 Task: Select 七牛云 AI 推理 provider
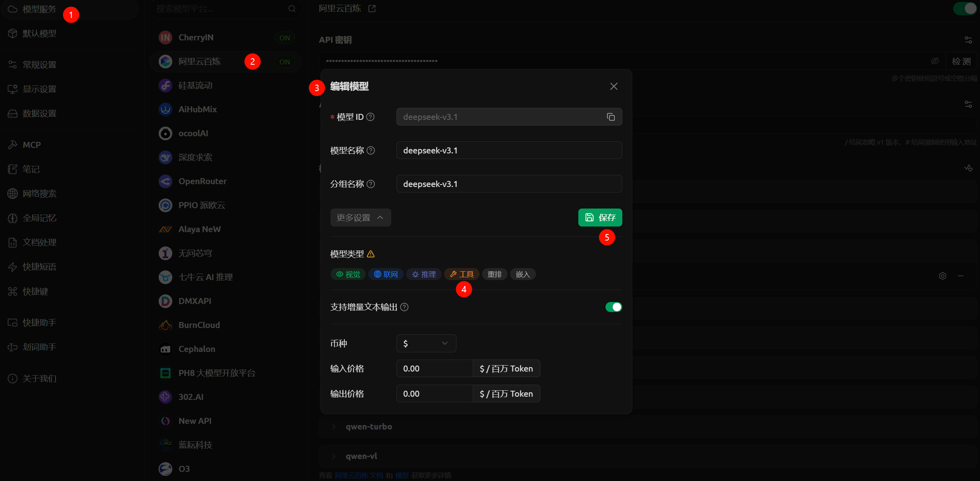225,277
